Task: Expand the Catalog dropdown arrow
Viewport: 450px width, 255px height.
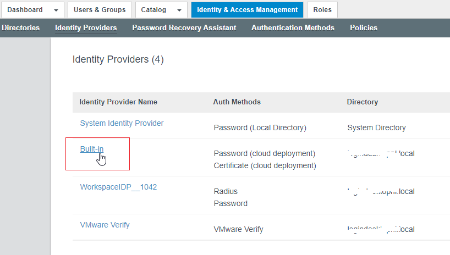Action: pyautogui.click(x=179, y=10)
